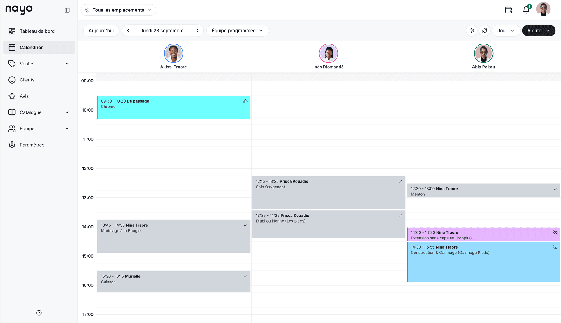Viewport: 561px width, 323px height.
Task: Open Équipe programmée dropdown
Action: click(x=237, y=31)
